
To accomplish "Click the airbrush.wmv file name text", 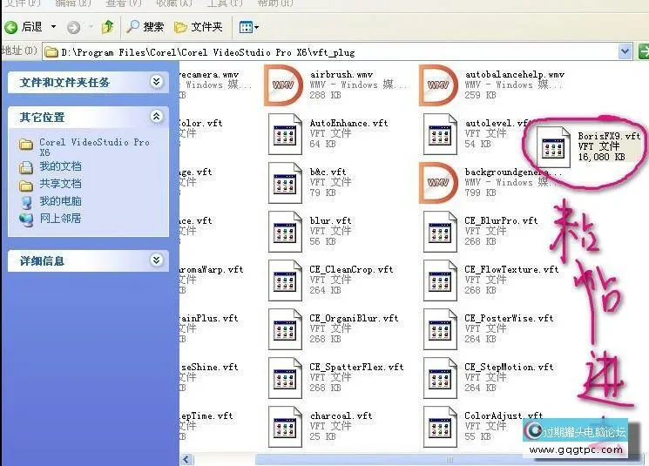I will tap(341, 75).
